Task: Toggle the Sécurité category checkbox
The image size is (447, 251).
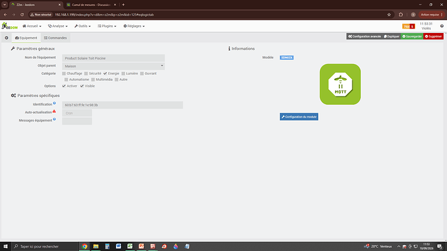Action: pyautogui.click(x=86, y=73)
